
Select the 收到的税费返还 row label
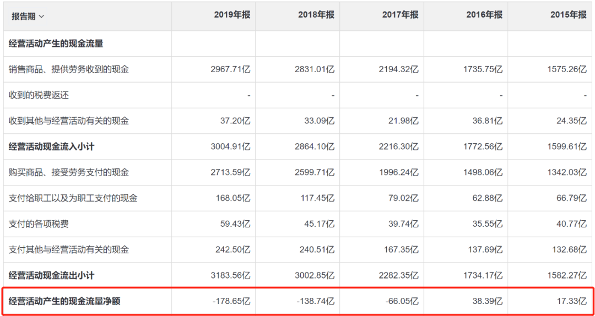coord(39,95)
